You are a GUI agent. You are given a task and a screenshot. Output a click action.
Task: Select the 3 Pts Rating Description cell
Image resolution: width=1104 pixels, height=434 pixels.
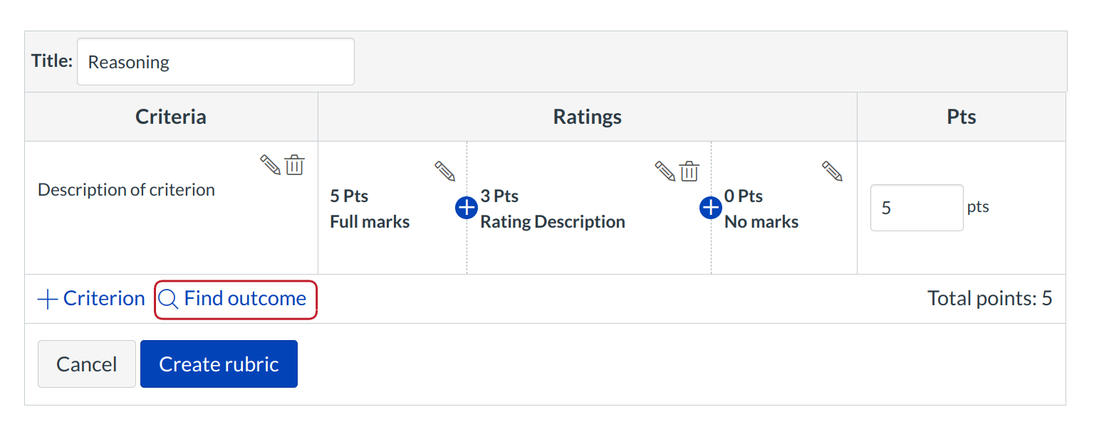(x=552, y=209)
